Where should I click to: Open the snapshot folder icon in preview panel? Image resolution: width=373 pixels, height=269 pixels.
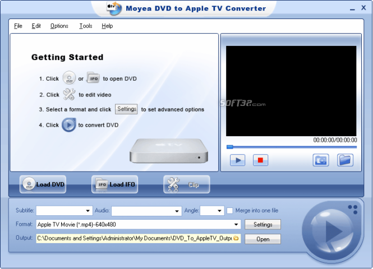coord(345,160)
